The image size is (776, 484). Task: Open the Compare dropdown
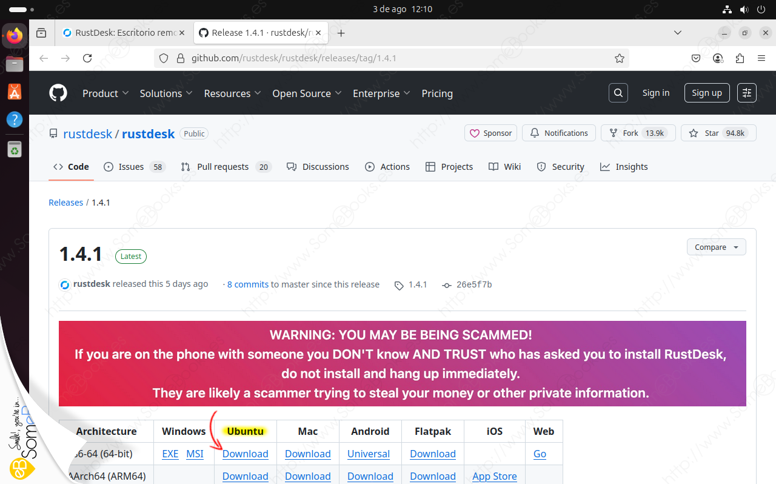716,247
